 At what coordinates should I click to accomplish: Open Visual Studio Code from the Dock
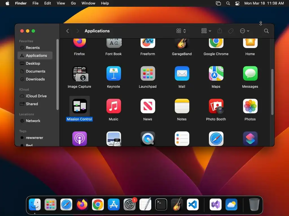pos(193,204)
